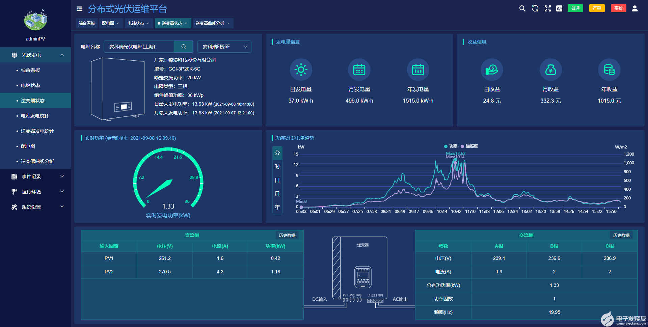This screenshot has height=327, width=648.
Task: Click the daily generation sun icon
Action: pyautogui.click(x=301, y=70)
